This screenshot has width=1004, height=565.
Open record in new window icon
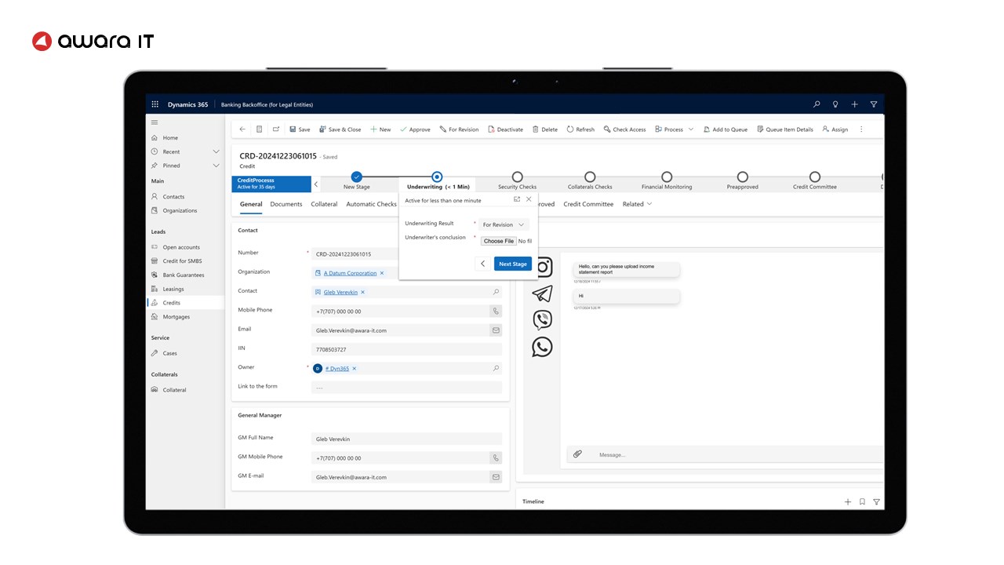(x=276, y=129)
